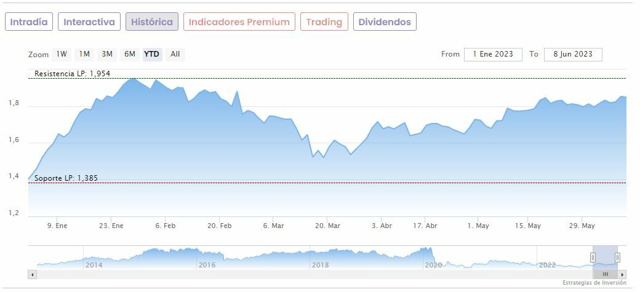Switch to the Interactiva tab

pyautogui.click(x=89, y=22)
